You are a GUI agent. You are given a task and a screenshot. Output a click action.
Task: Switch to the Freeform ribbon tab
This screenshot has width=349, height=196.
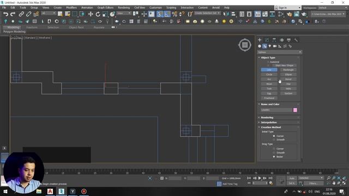tap(32, 27)
